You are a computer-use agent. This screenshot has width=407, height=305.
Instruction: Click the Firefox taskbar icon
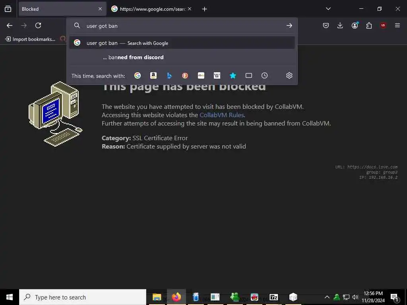(x=176, y=297)
